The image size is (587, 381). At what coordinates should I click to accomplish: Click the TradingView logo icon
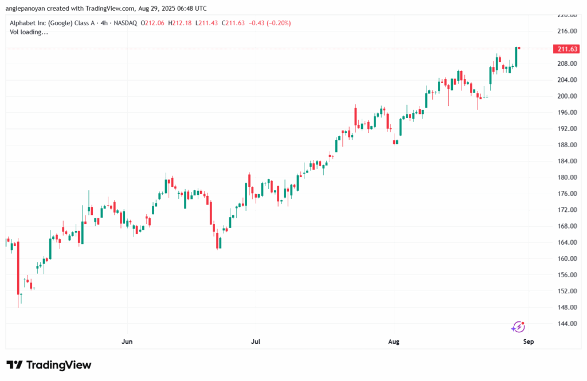(14, 365)
